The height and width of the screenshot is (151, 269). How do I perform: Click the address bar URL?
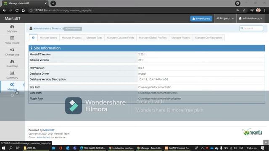pos(63,10)
